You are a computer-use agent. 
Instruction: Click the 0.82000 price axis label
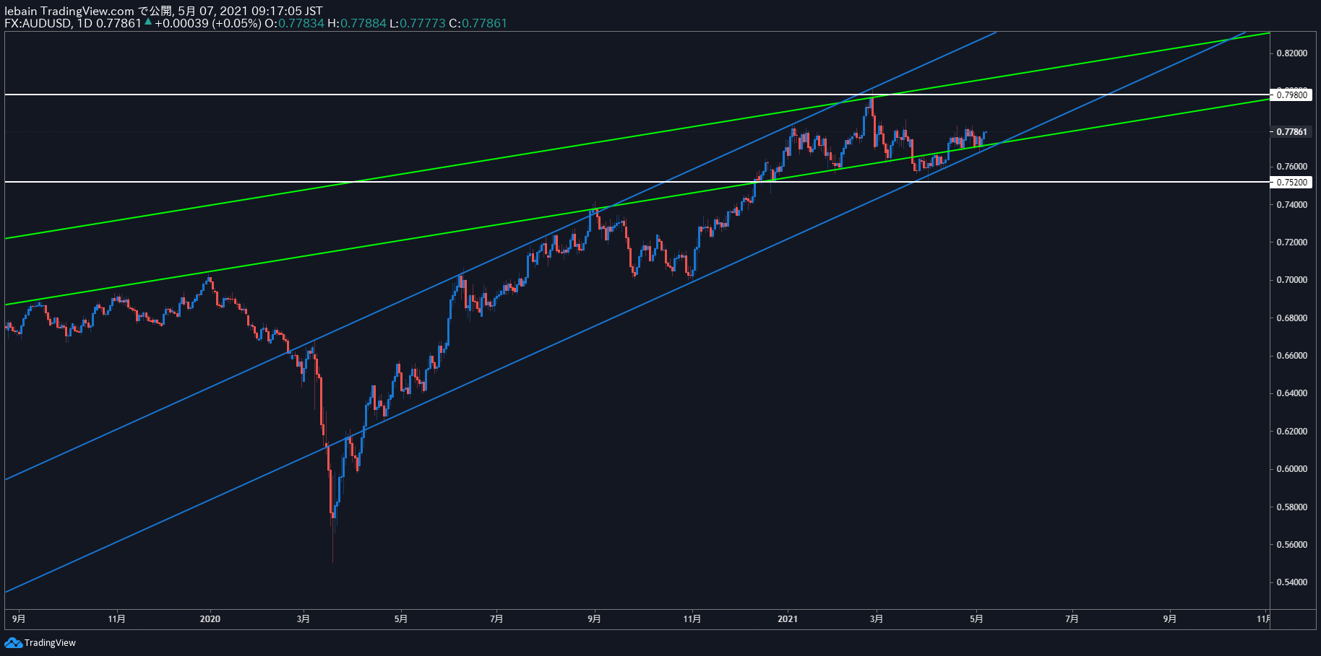click(1292, 53)
